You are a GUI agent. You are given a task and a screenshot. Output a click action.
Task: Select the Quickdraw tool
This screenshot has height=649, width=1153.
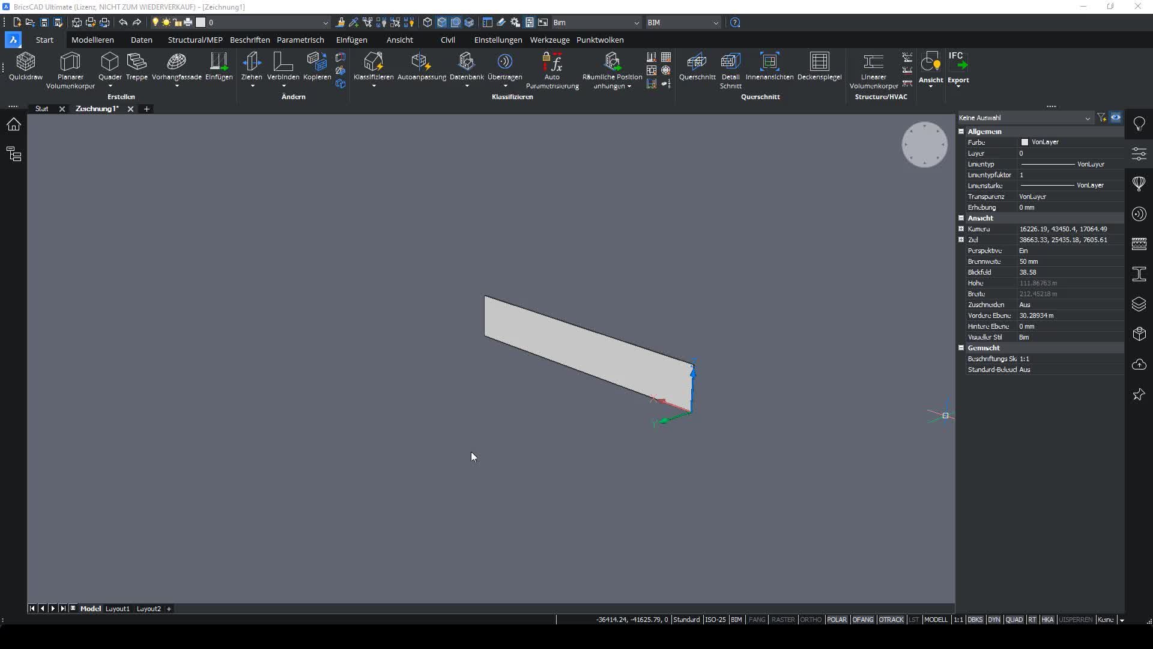point(26,66)
